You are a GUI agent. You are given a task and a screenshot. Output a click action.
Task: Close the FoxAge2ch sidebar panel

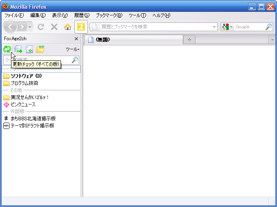[x=76, y=39]
